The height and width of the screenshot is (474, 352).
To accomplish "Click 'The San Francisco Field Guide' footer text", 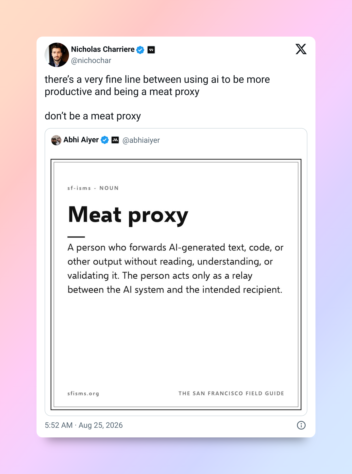I will pyautogui.click(x=231, y=393).
